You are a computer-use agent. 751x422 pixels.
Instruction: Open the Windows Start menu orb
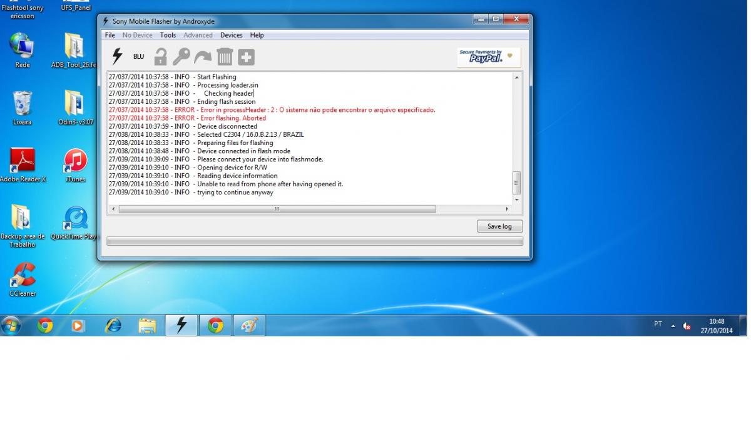[x=11, y=325]
